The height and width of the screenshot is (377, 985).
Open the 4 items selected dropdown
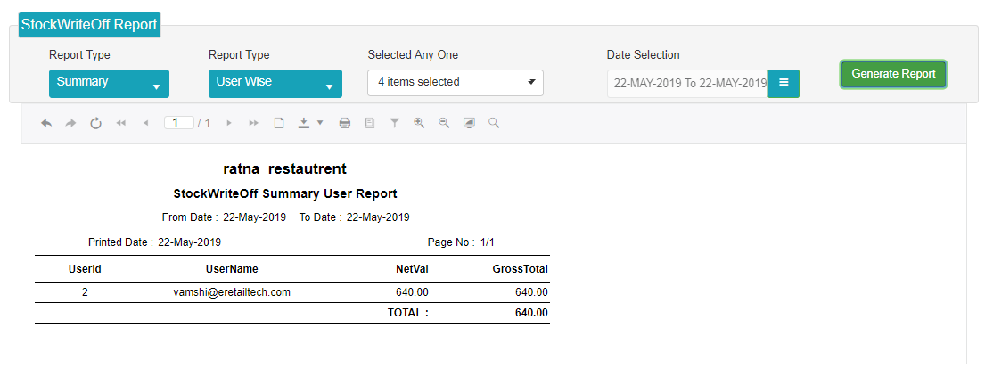456,82
